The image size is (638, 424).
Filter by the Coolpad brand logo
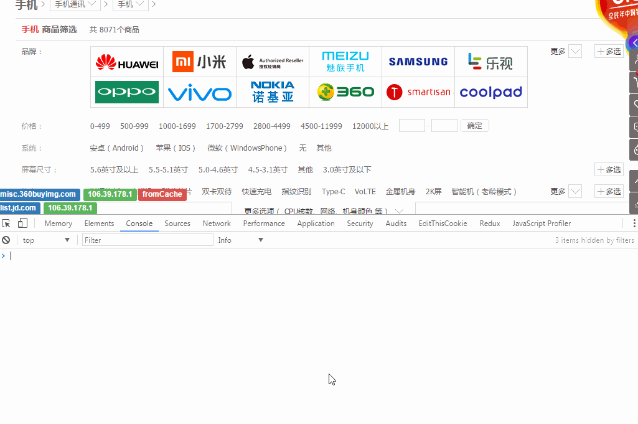(491, 92)
